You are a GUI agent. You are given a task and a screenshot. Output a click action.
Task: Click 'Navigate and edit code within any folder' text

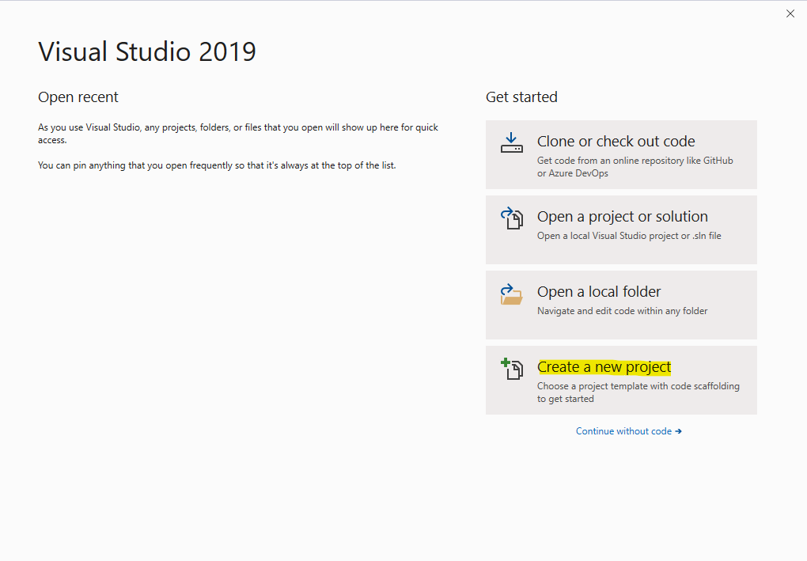coord(622,311)
